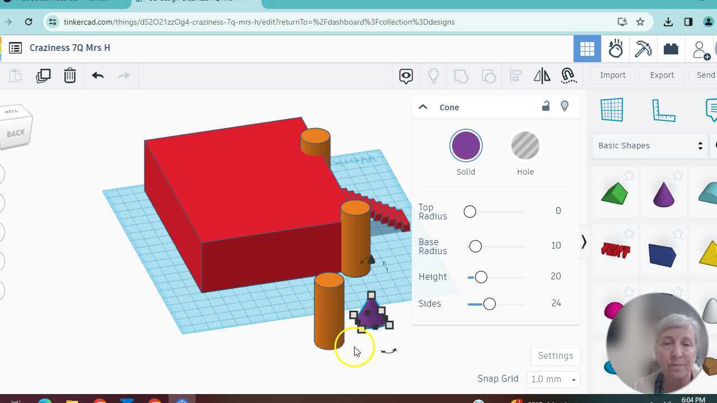717x403 pixels.
Task: Open the Snap Grid dropdown
Action: pyautogui.click(x=553, y=379)
